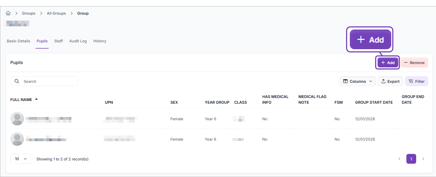This screenshot has height=177, width=436.
Task: Switch to the Basic Details tab
Action: coord(18,41)
